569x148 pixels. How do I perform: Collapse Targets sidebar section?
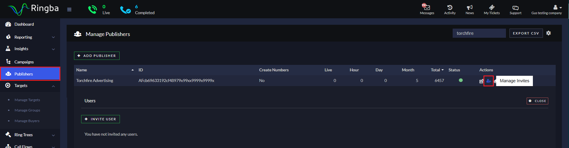point(30,85)
